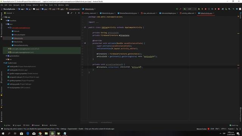The image size is (242, 136).
Task: Collapse the app module node
Action: [4, 17]
